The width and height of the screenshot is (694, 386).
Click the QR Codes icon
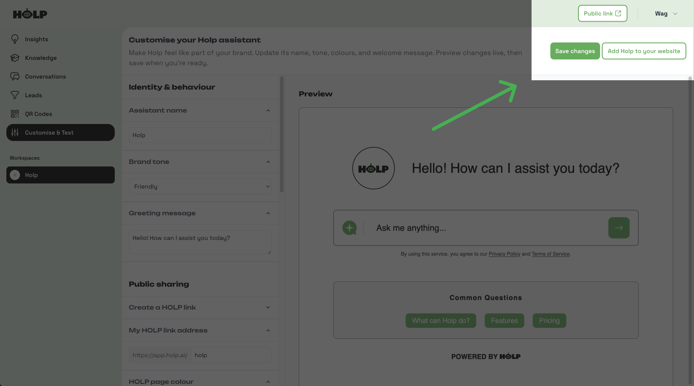click(15, 114)
